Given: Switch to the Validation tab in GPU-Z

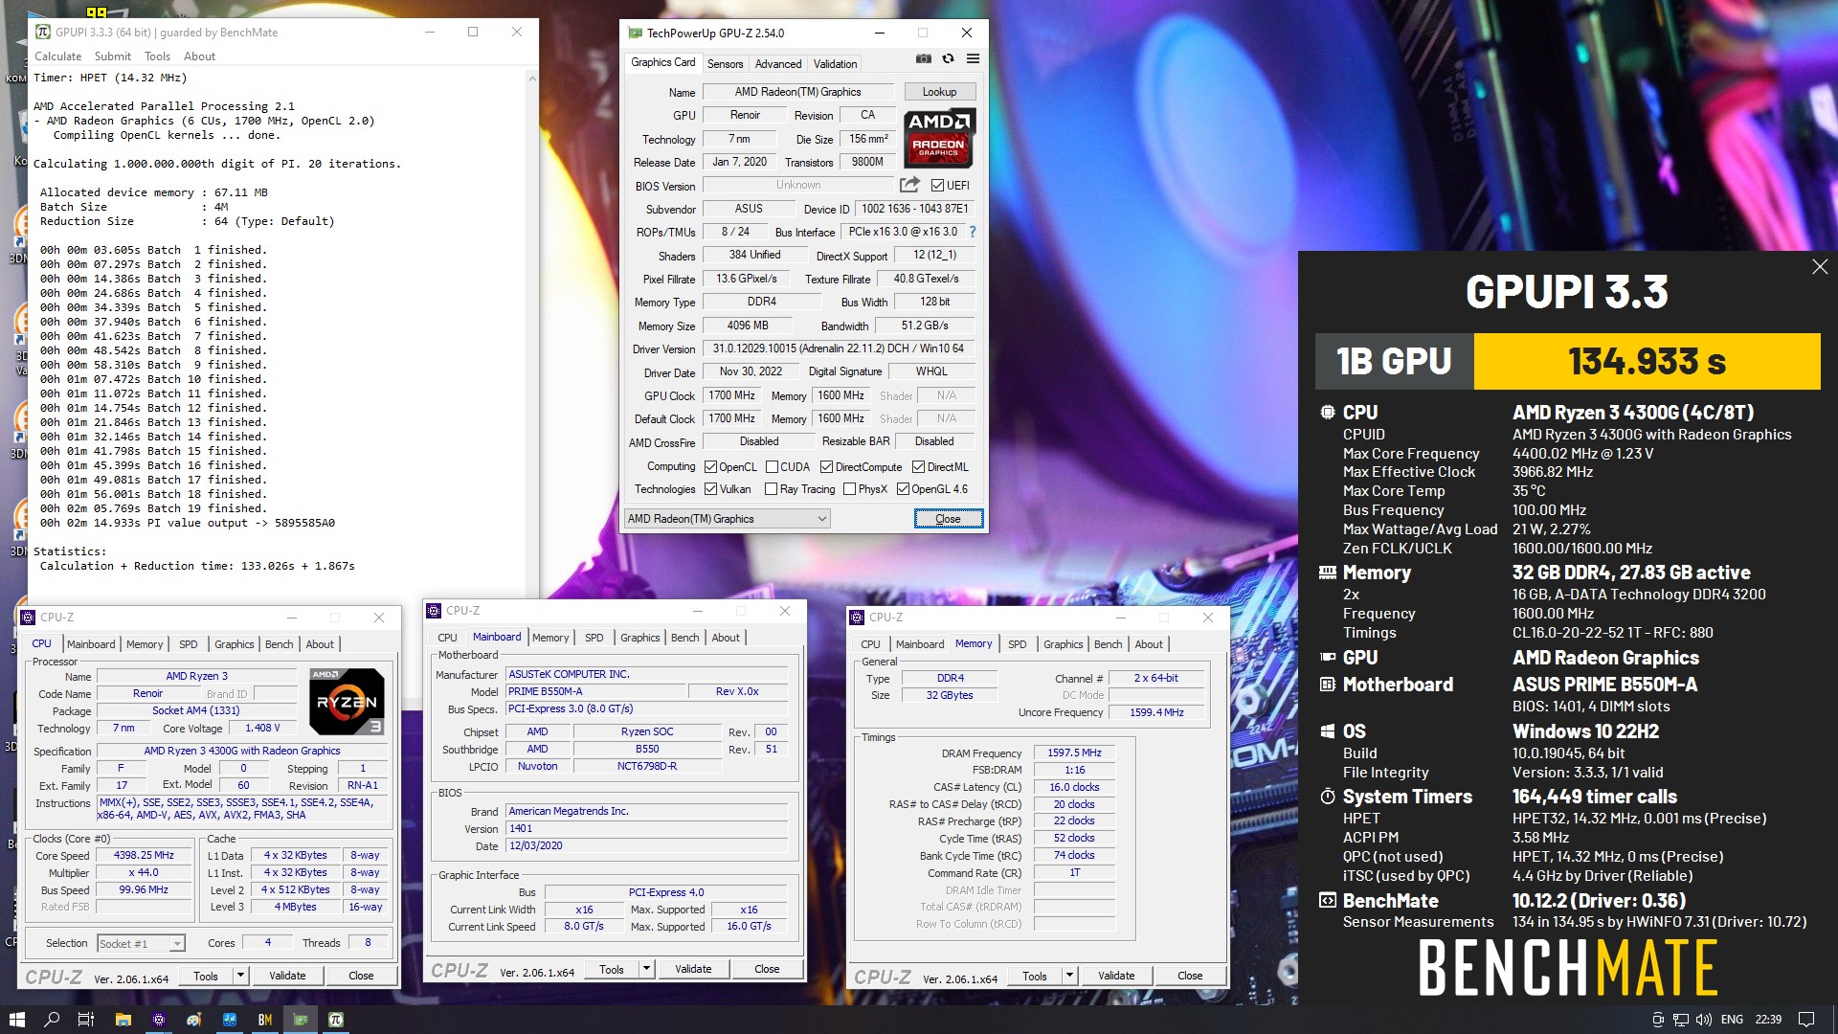Looking at the screenshot, I should point(835,64).
